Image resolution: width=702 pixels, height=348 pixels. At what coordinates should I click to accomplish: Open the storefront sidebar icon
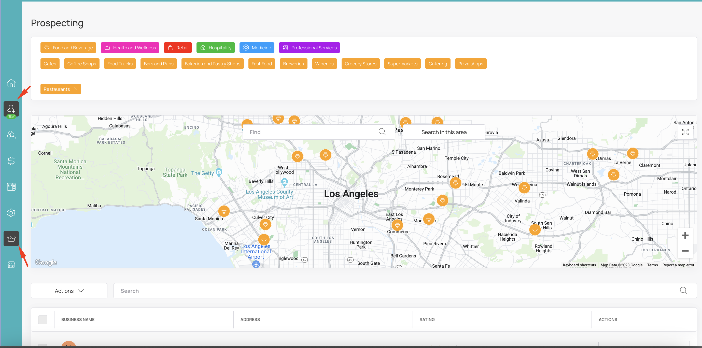point(11,264)
